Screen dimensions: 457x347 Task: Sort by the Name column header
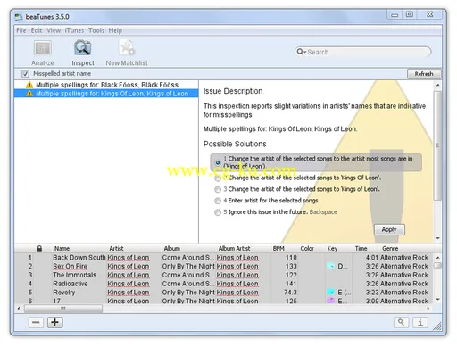62,248
